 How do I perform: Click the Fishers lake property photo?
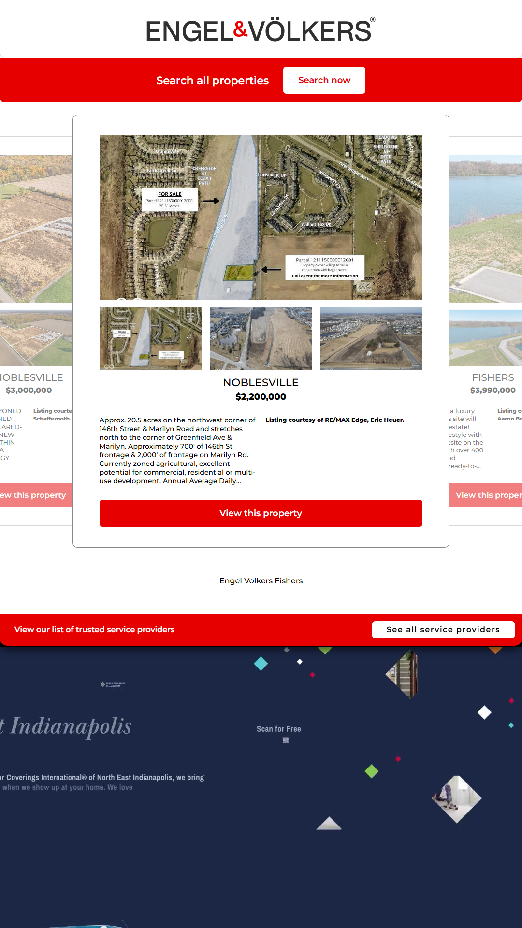pyautogui.click(x=486, y=229)
